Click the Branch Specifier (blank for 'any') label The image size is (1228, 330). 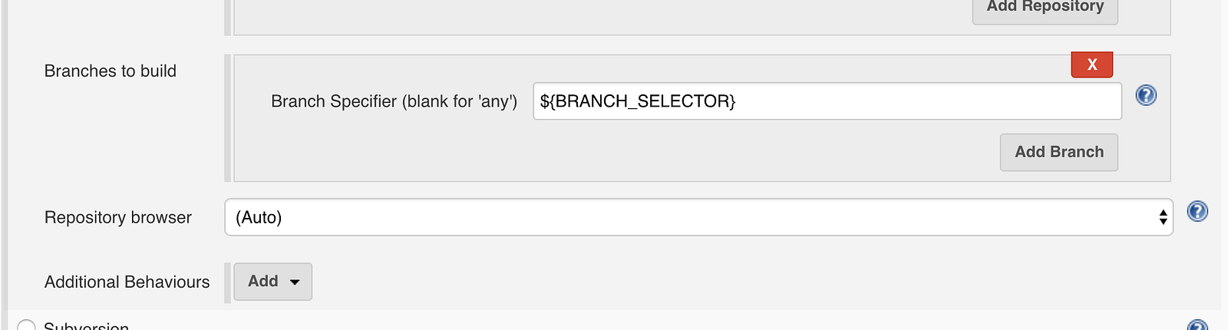point(394,101)
